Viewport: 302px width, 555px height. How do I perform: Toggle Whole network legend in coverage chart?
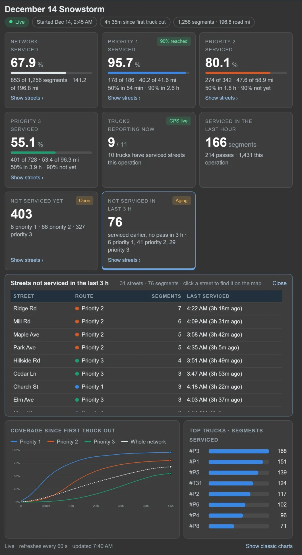tap(144, 441)
